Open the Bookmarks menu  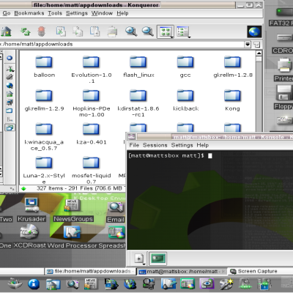(29, 13)
